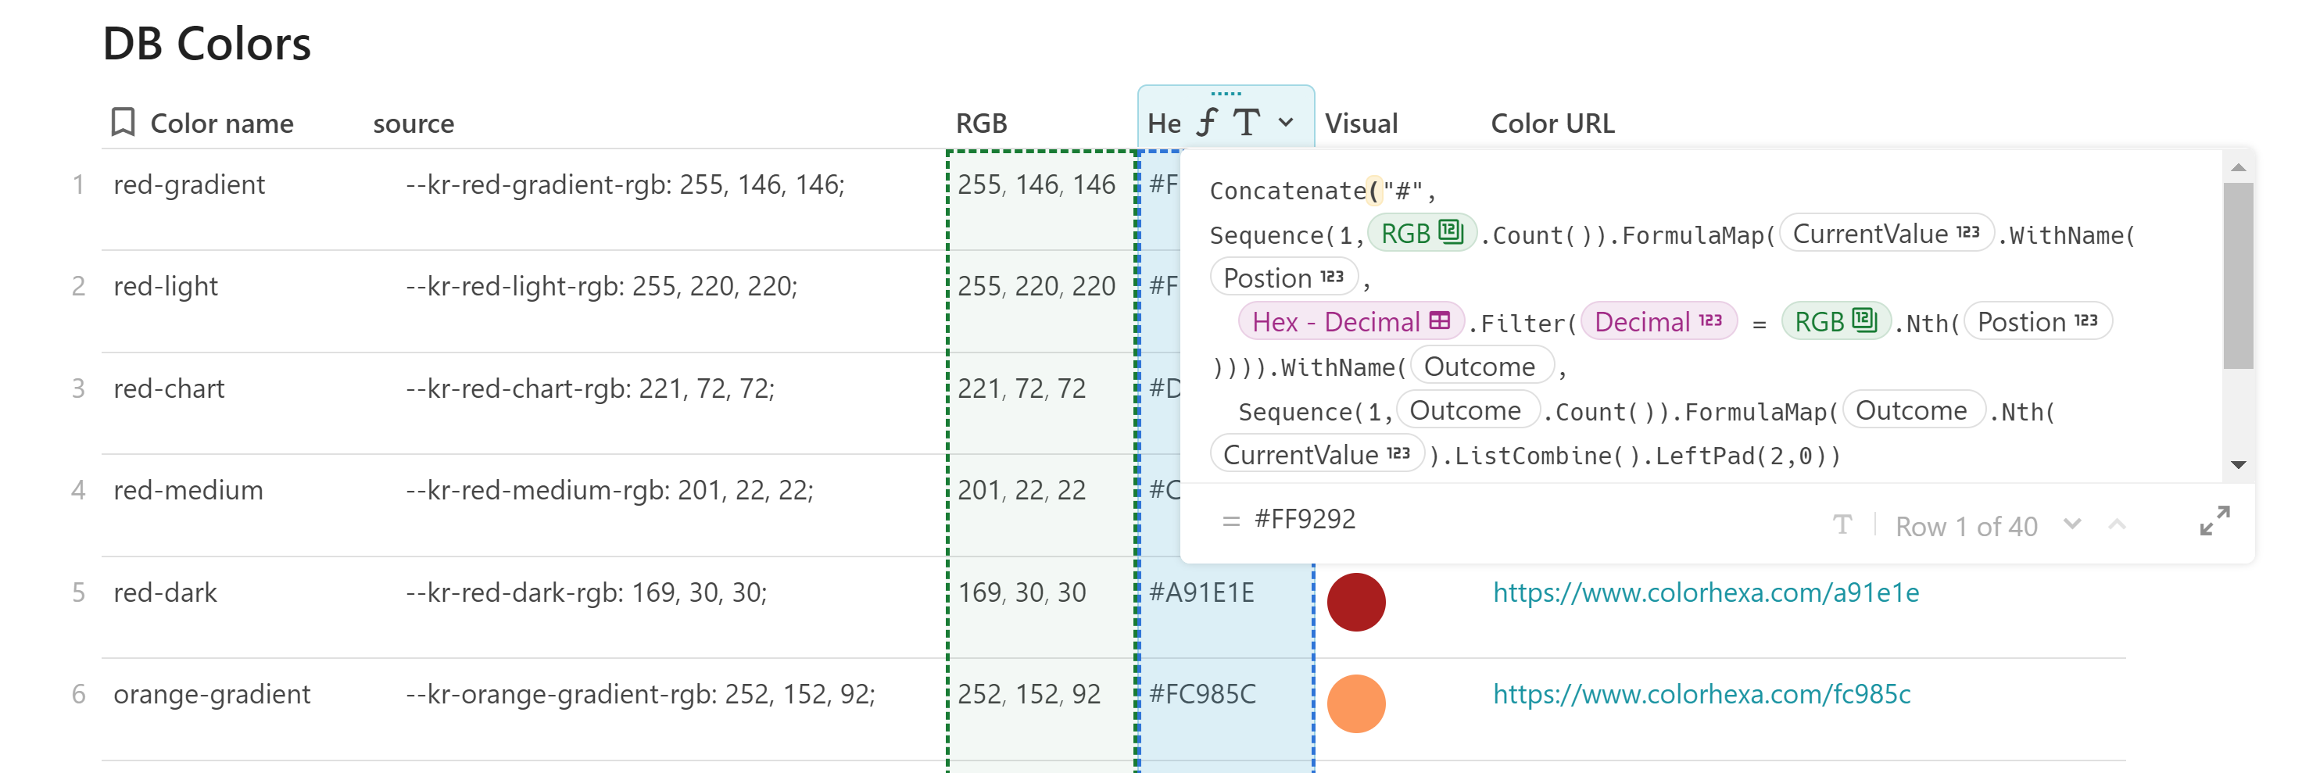Select the source column header
This screenshot has width=2302, height=773.
[414, 123]
